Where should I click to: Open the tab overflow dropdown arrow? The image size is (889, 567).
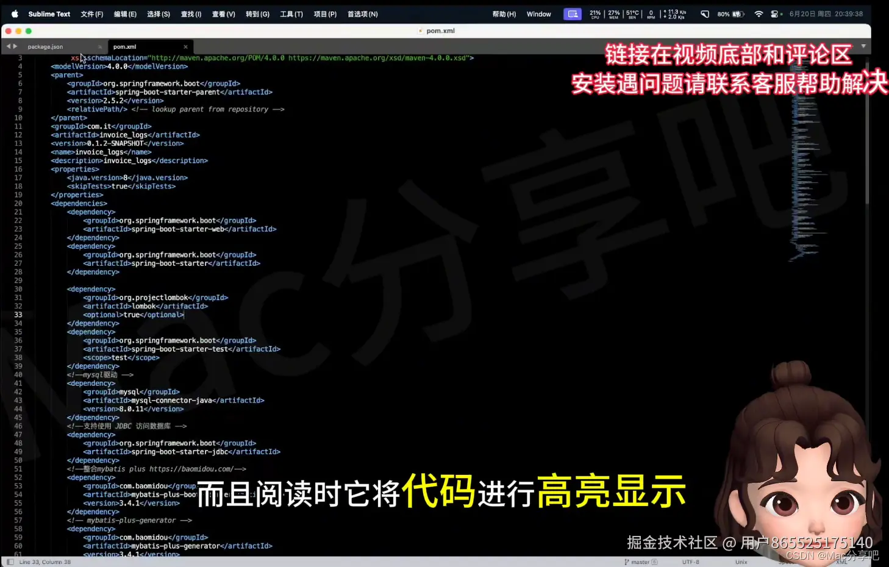pos(864,46)
